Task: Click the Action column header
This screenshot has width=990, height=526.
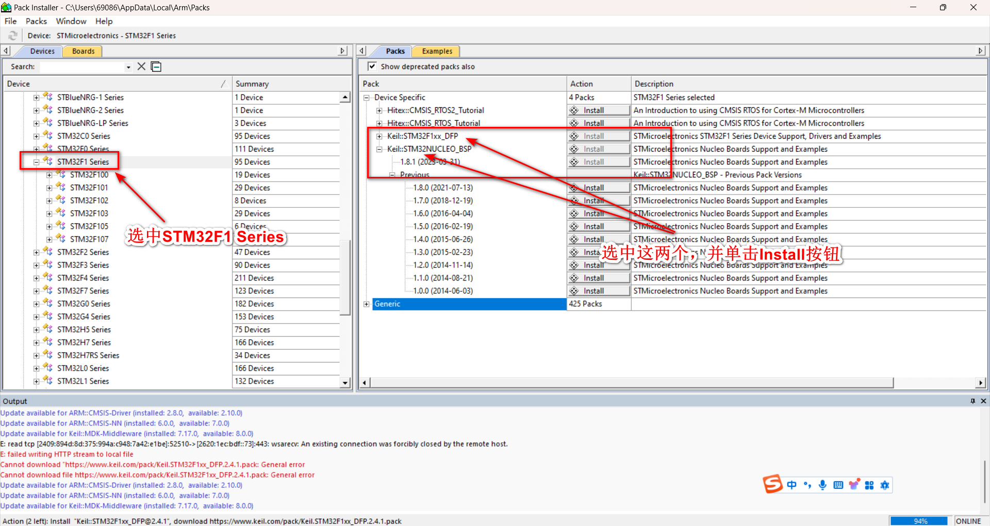Action: [599, 84]
